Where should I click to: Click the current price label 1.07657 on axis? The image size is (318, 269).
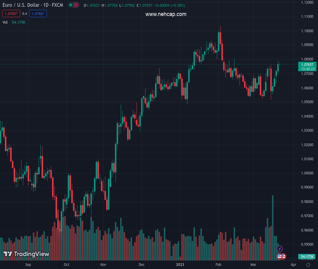pyautogui.click(x=308, y=65)
